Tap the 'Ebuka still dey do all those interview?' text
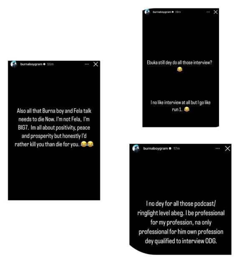Image resolution: width=242 pixels, height=261 pixels. (x=179, y=63)
